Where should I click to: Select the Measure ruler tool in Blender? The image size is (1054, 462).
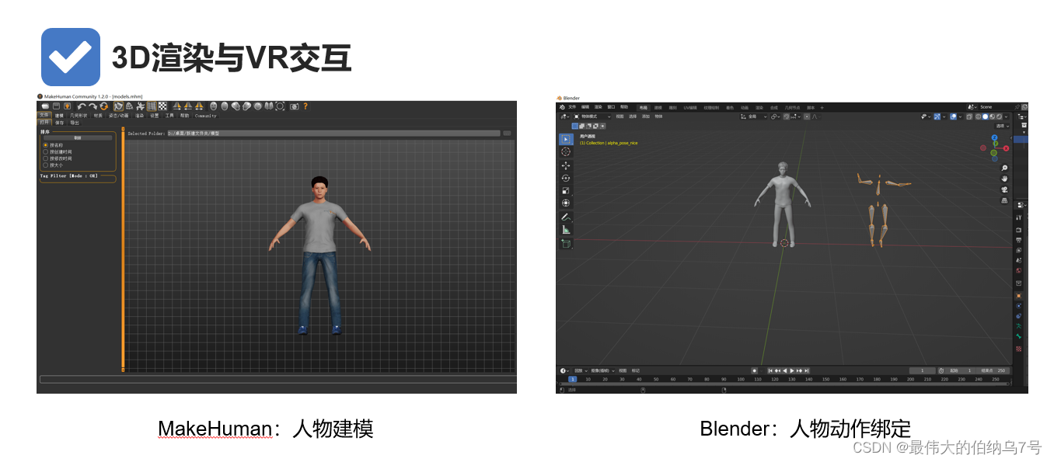(x=565, y=230)
